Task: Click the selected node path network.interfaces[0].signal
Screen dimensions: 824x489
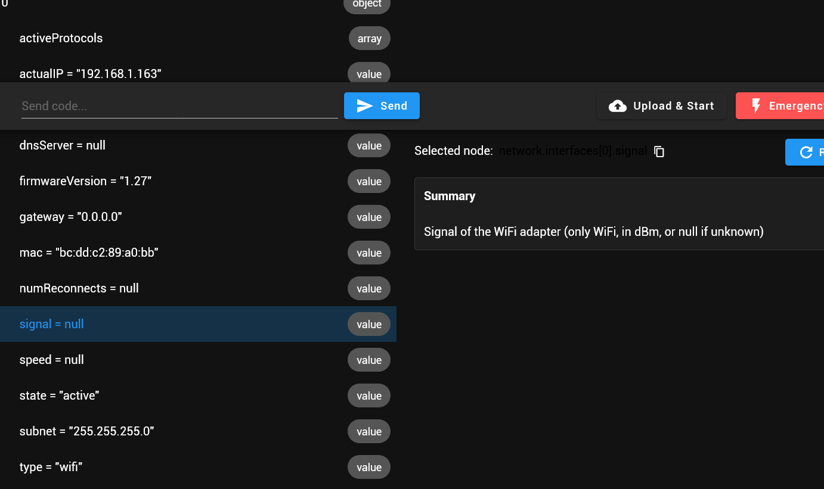Action: point(573,151)
